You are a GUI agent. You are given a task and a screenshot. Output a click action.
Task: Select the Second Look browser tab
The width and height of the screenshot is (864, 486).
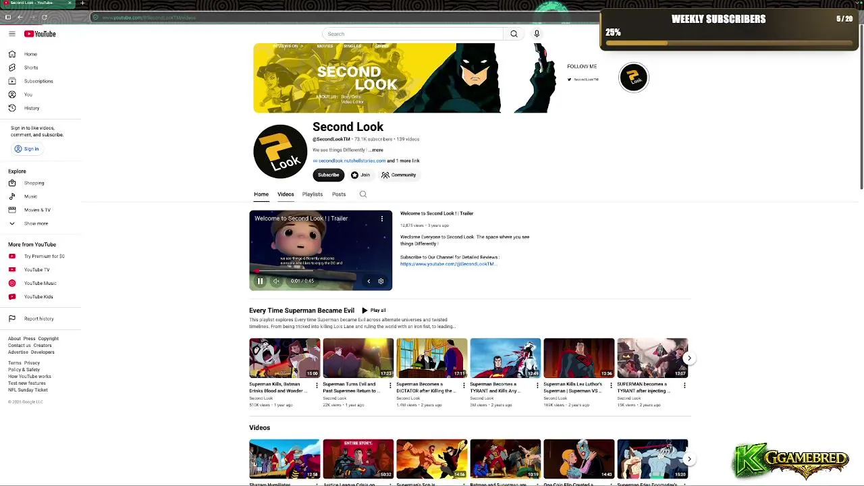pos(37,3)
